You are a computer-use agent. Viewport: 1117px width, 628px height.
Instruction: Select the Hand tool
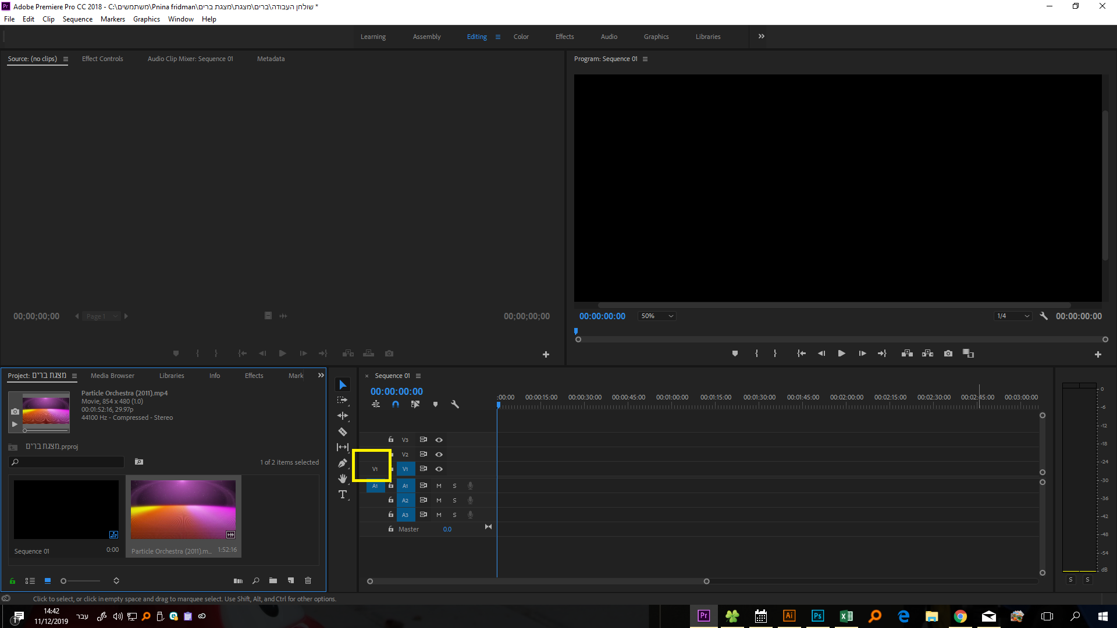tap(343, 479)
